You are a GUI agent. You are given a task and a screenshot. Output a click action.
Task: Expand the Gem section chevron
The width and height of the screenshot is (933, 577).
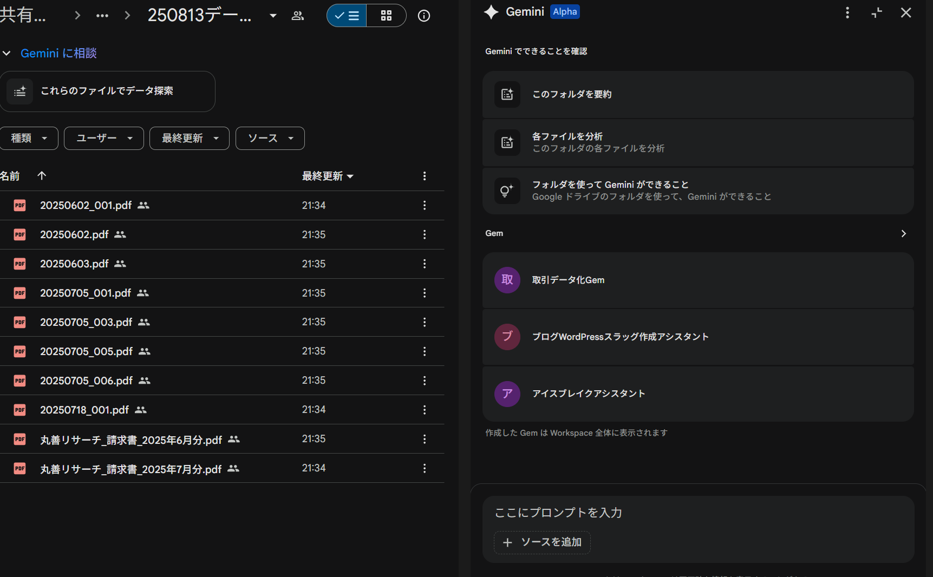(903, 233)
